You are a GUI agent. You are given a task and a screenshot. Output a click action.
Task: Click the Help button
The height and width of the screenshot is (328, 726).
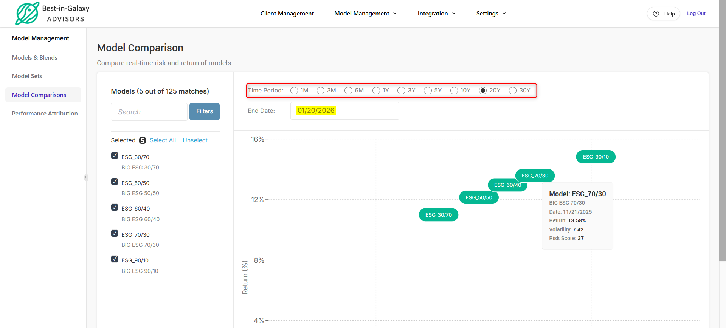(x=664, y=14)
